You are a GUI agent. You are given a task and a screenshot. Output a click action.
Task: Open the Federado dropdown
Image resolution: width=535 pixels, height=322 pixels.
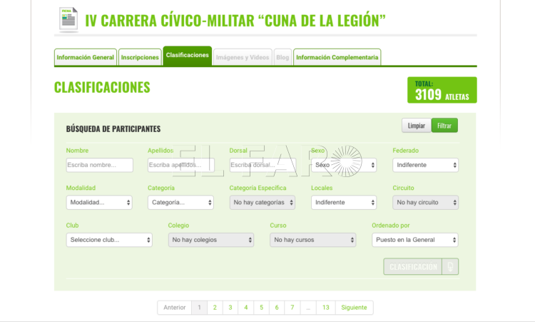pos(425,165)
